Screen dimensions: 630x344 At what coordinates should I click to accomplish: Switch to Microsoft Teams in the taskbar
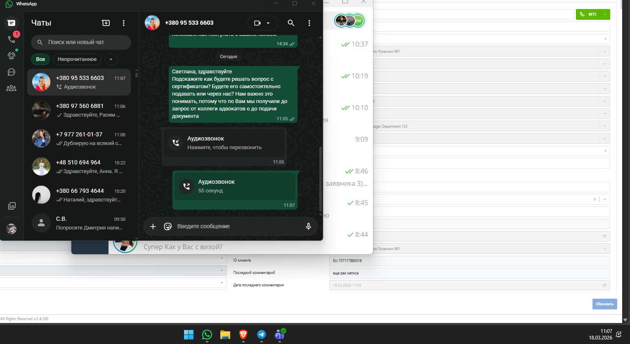[280, 335]
